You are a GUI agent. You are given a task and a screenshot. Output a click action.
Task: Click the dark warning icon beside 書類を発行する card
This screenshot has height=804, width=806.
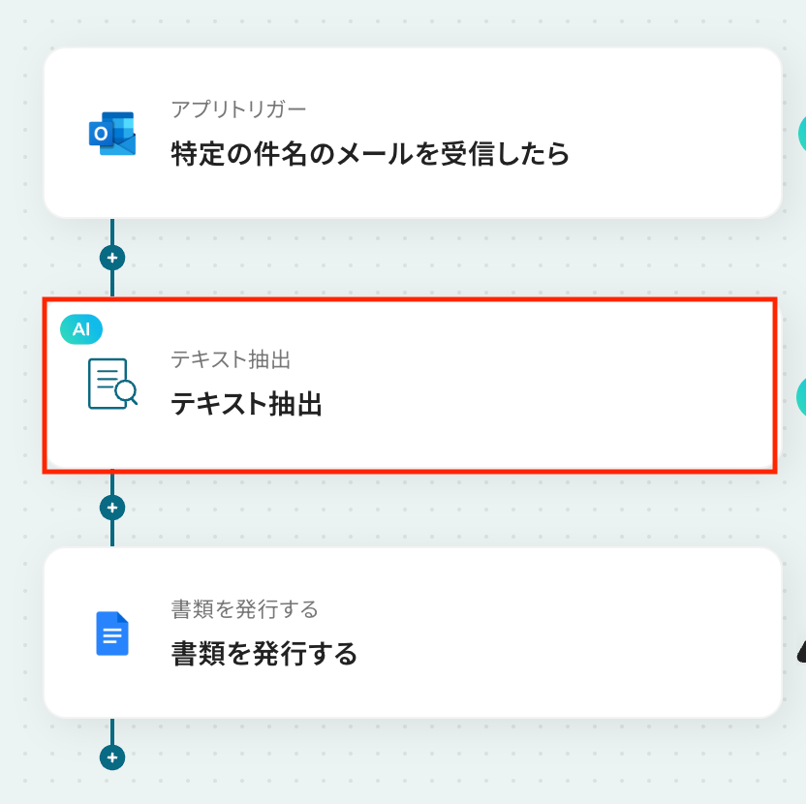point(801,653)
